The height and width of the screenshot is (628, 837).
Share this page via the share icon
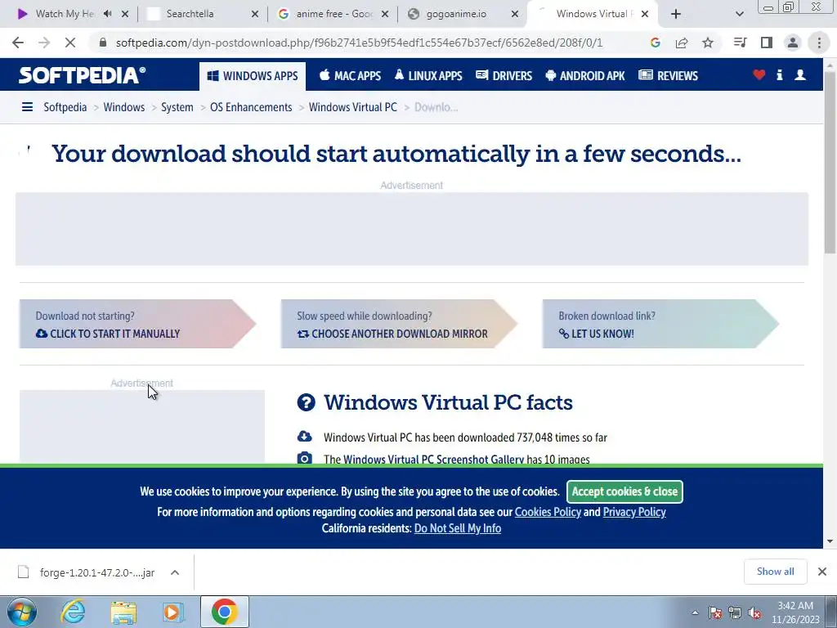[682, 43]
